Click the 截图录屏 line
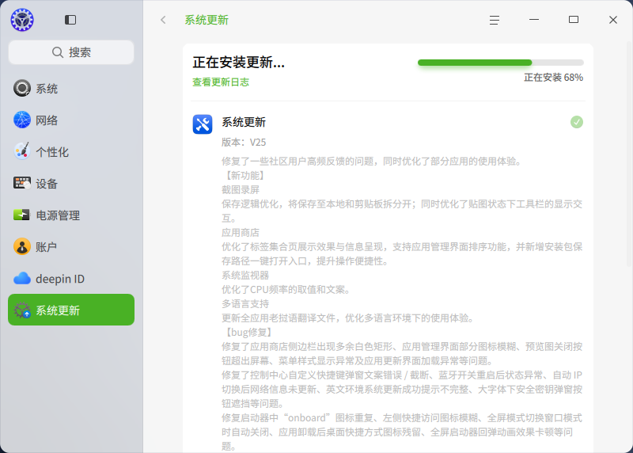The image size is (633, 453). tap(241, 189)
